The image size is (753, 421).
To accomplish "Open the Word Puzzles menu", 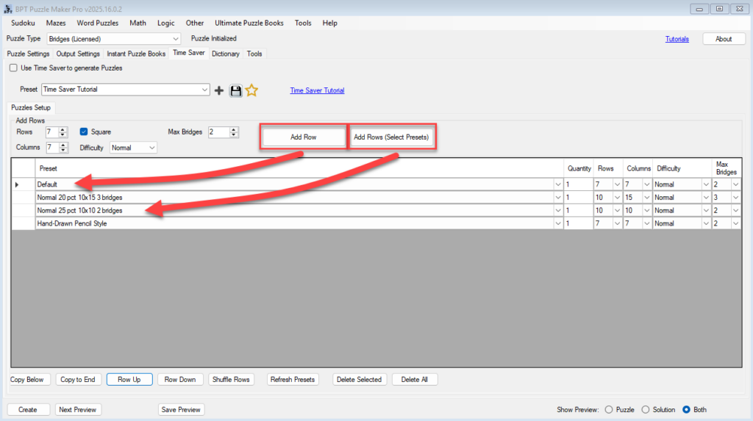I will pyautogui.click(x=97, y=23).
